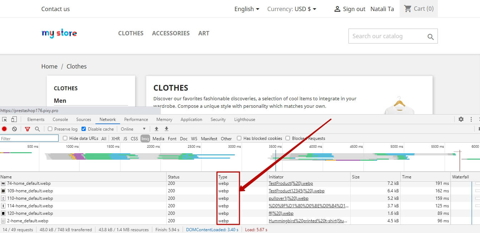The image size is (480, 233).
Task: Uncheck the Disable cache checkbox
Action: click(84, 129)
